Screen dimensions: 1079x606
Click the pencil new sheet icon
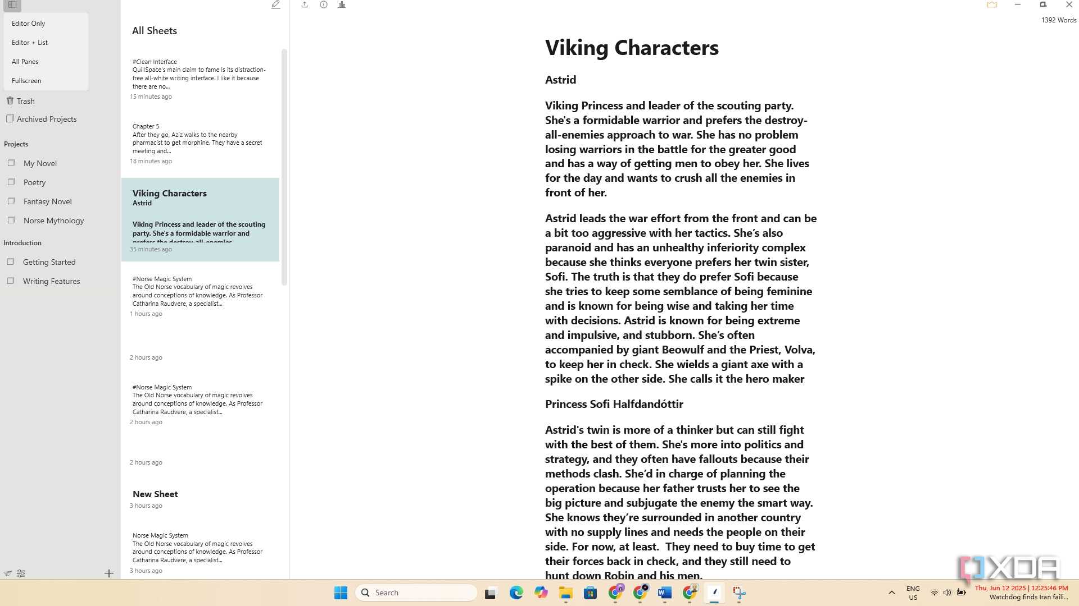(x=275, y=4)
